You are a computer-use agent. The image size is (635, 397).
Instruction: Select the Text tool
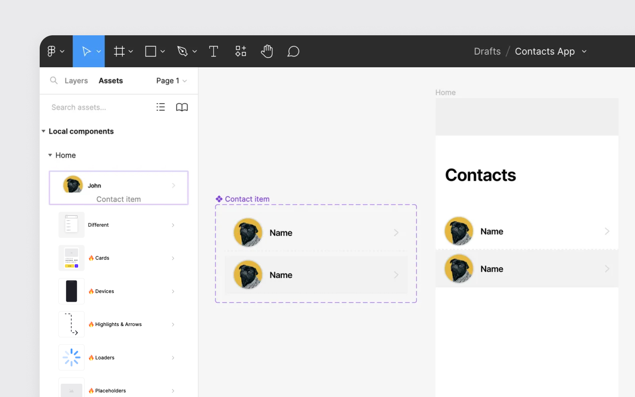[214, 51]
